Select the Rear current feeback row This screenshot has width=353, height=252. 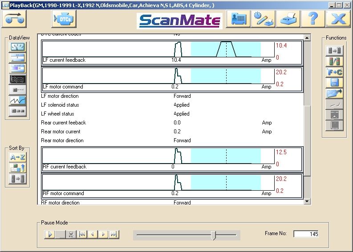[x=172, y=123]
